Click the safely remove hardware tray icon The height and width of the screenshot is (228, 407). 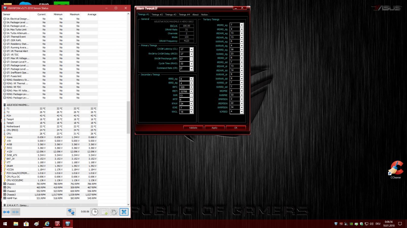coord(356,224)
